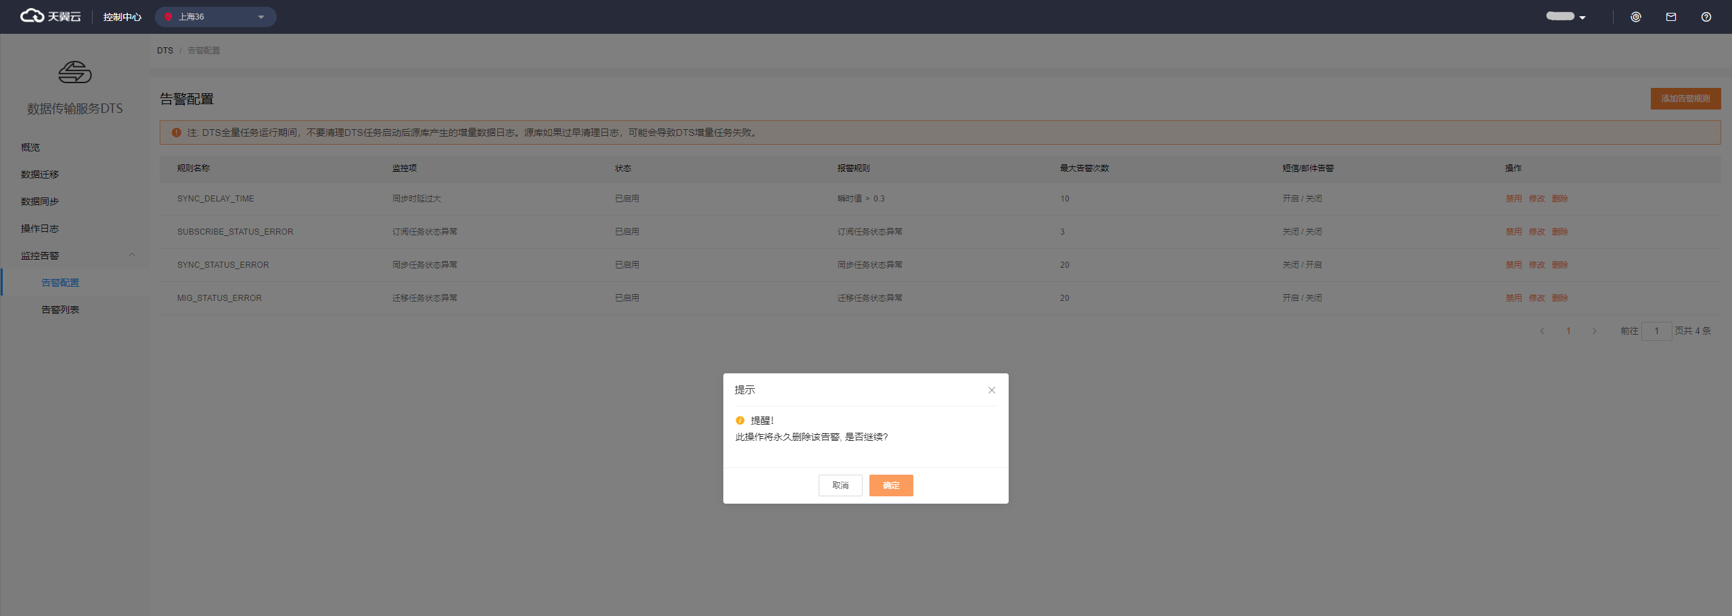Click the 天翼云 cloud logo icon
The image size is (1732, 616).
pyautogui.click(x=32, y=16)
